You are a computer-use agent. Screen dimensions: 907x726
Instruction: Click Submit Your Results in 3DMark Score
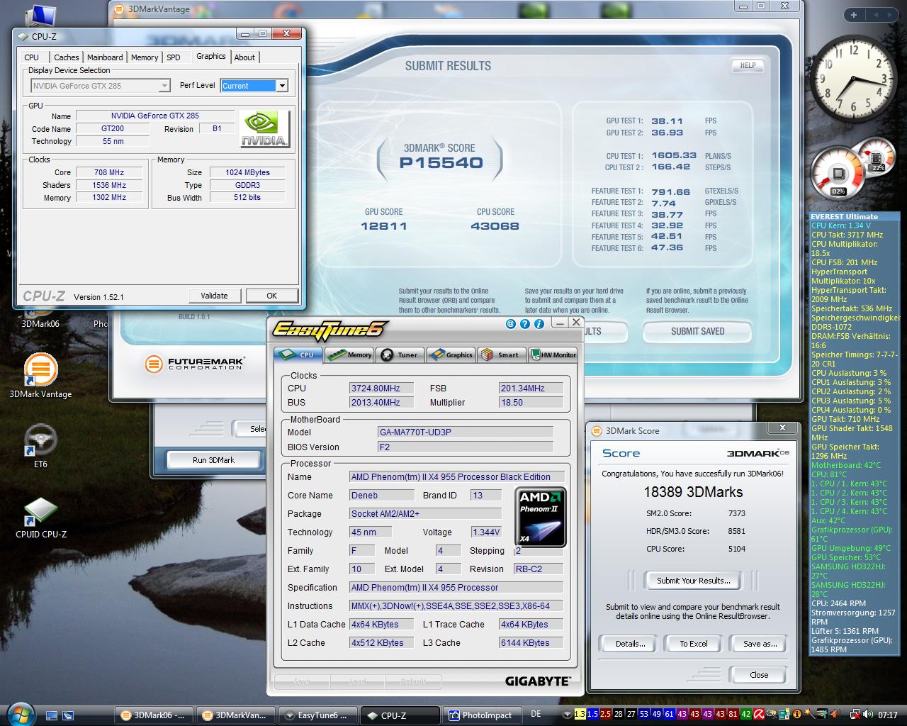(693, 581)
